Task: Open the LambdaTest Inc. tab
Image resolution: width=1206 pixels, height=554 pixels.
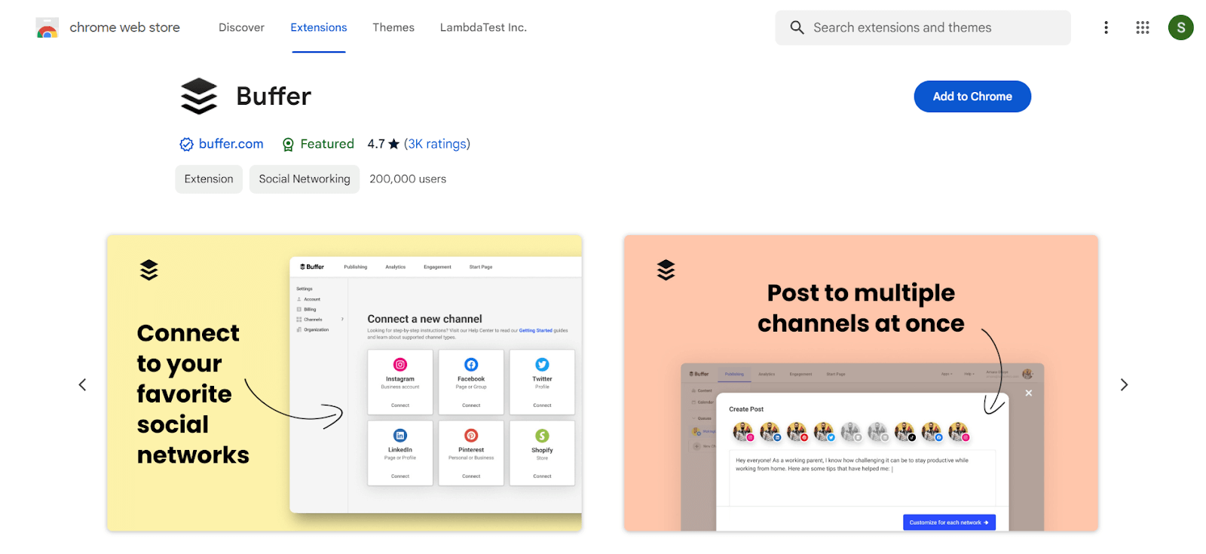Action: [483, 28]
